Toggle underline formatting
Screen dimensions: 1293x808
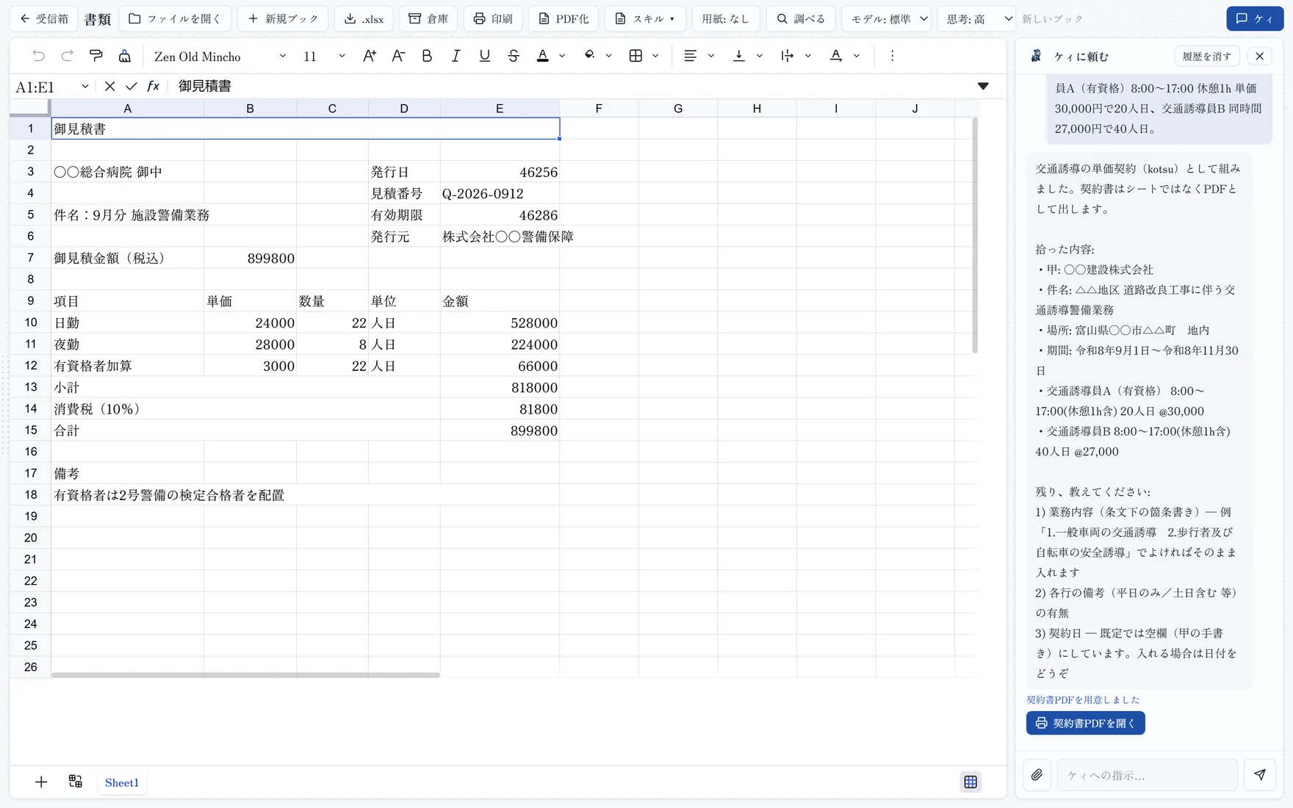(484, 56)
